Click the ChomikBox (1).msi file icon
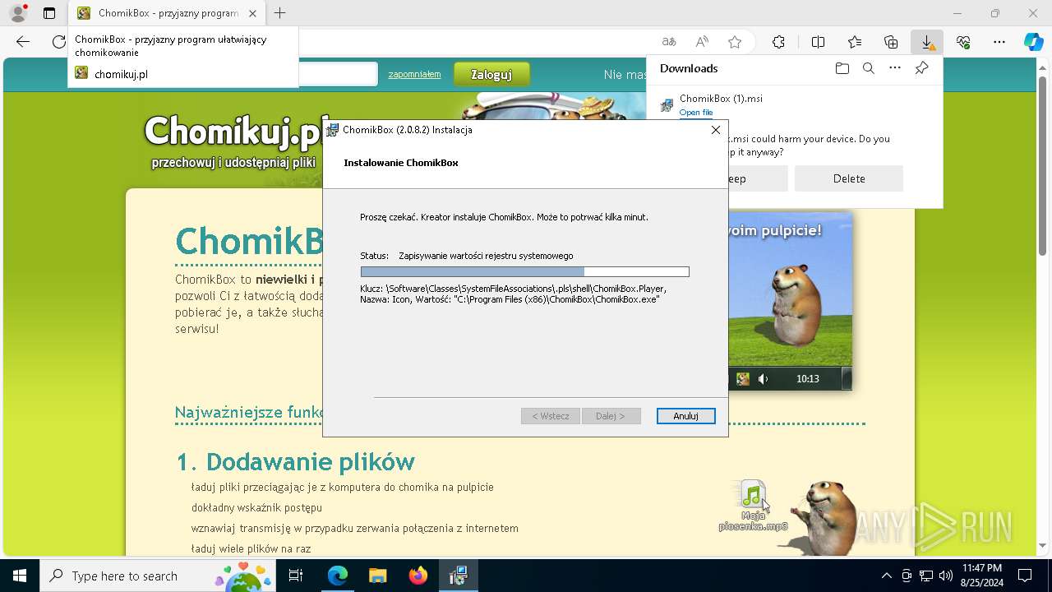This screenshot has height=592, width=1052. (x=667, y=105)
